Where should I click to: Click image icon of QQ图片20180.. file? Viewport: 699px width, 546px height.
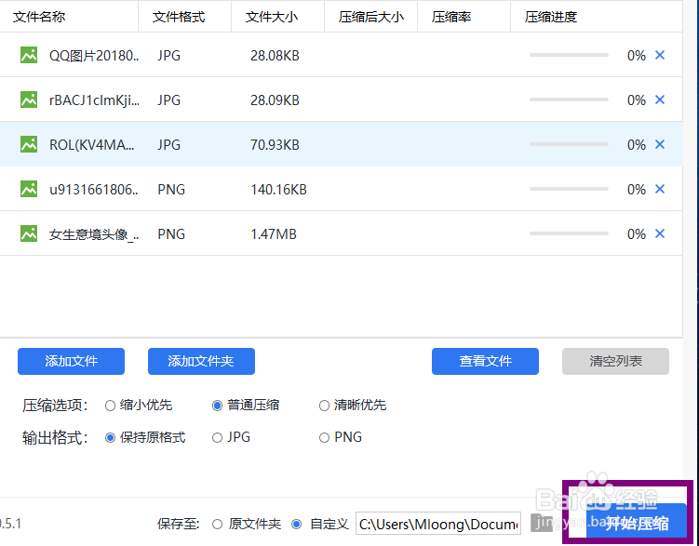coord(29,55)
